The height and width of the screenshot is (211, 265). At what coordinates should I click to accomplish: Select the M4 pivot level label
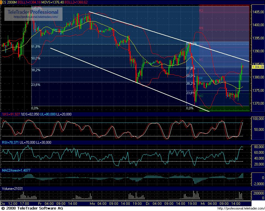pos(201,28)
